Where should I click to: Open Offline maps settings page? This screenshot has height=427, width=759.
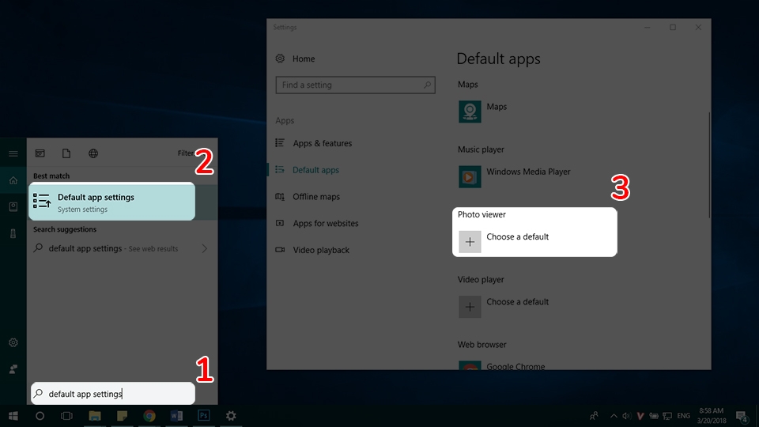point(308,197)
